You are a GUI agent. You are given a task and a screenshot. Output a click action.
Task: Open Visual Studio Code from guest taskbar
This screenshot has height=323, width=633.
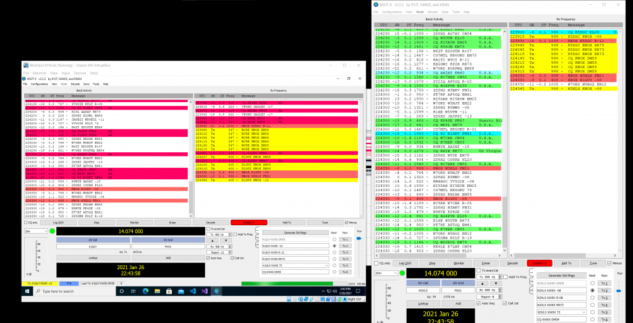pos(193,291)
